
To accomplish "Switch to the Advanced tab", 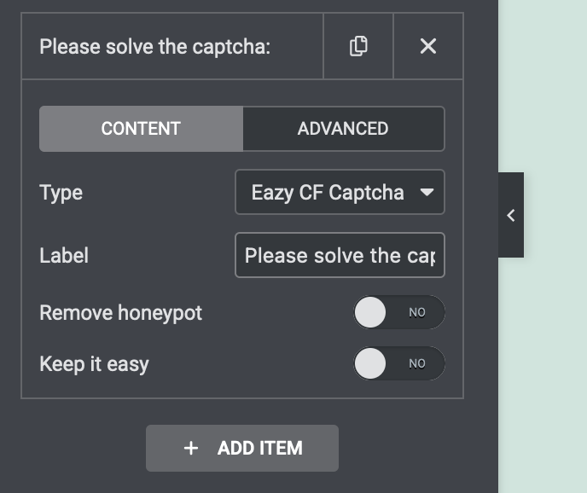I will (343, 129).
